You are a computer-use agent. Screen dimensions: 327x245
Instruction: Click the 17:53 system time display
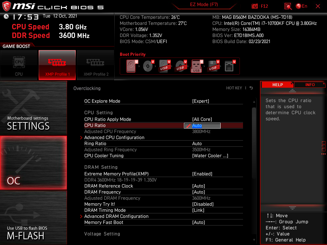point(26,17)
